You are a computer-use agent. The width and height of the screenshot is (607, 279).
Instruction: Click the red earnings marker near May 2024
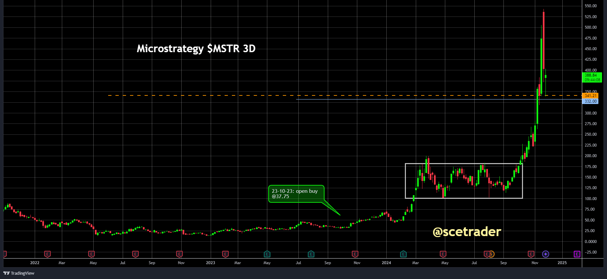point(443,254)
